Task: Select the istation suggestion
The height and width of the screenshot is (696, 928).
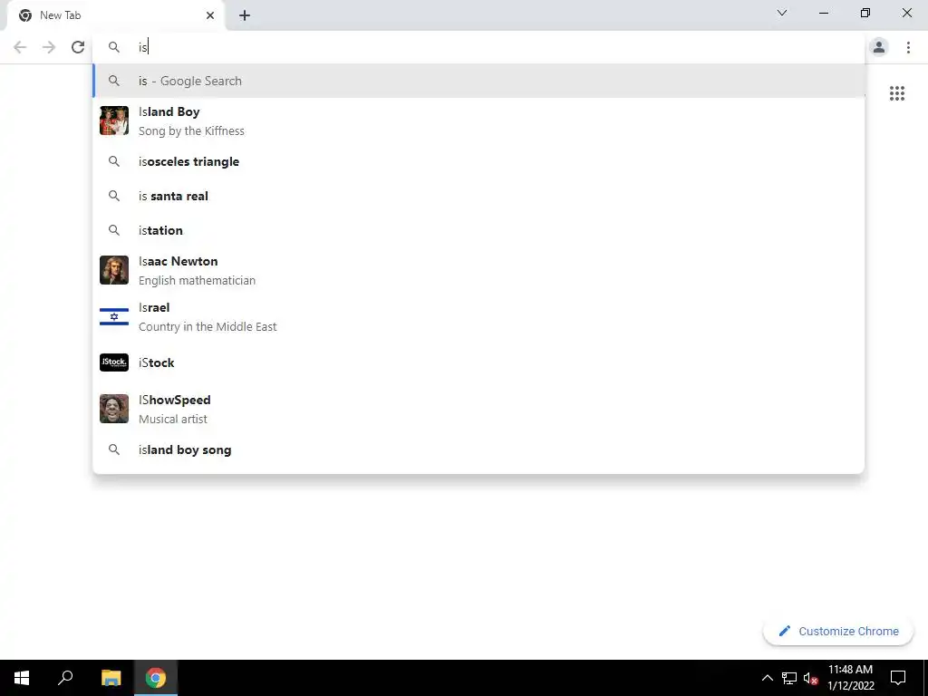Action: (478, 230)
